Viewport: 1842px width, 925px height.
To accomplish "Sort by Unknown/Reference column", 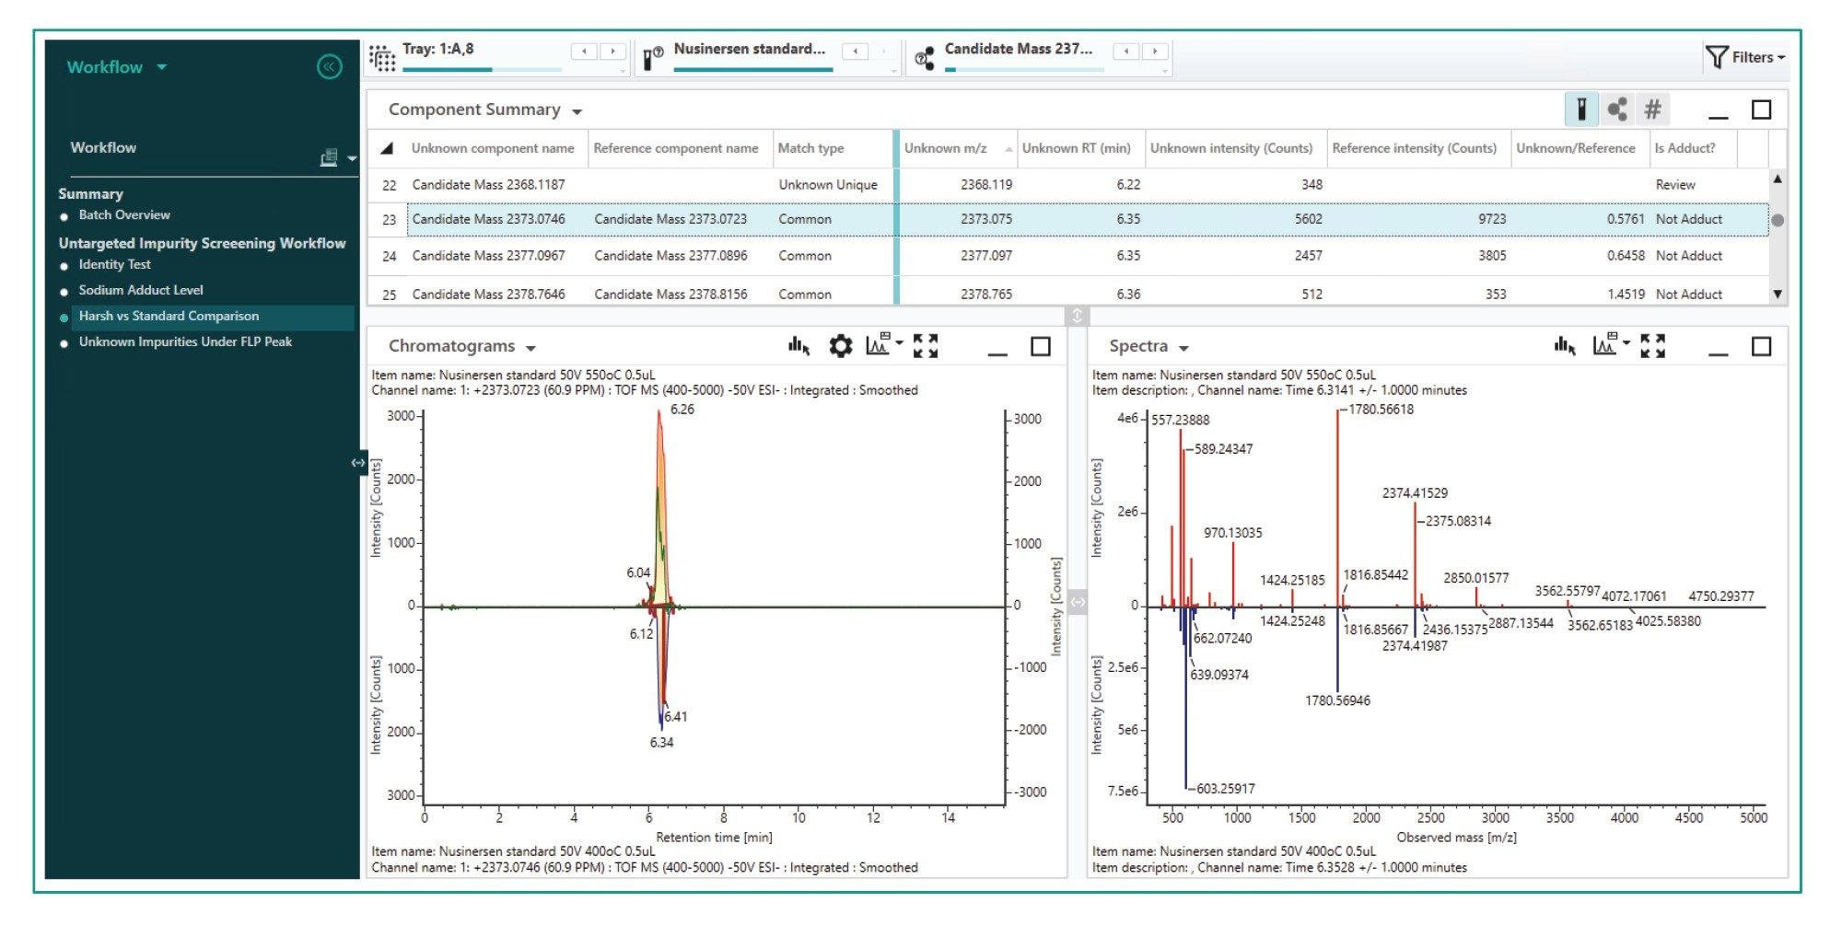I will pos(1576,148).
